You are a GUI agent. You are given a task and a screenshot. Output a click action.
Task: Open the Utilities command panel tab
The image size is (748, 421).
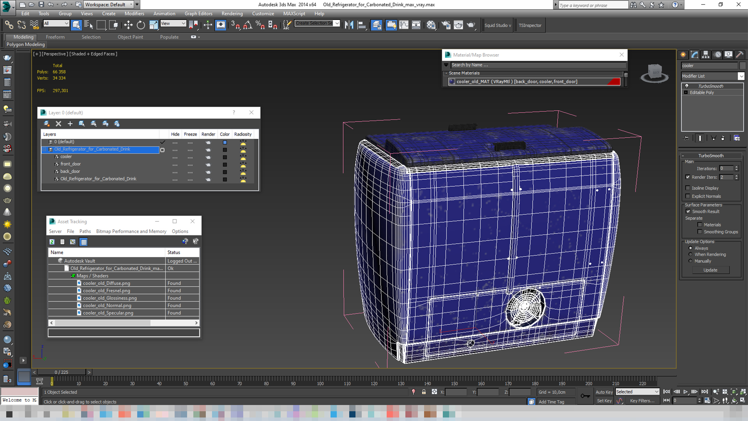(739, 55)
